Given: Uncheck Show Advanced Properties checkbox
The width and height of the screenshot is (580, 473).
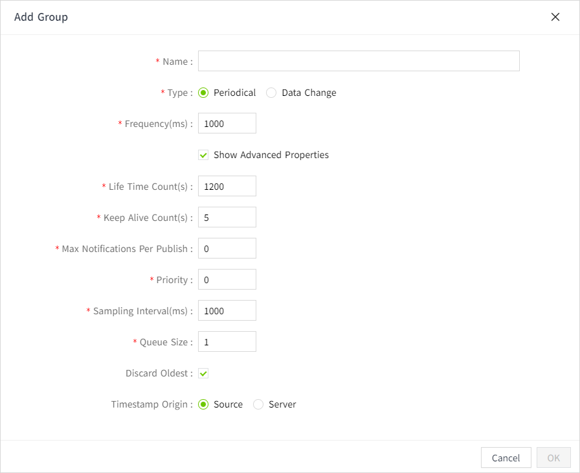Looking at the screenshot, I should pos(203,156).
